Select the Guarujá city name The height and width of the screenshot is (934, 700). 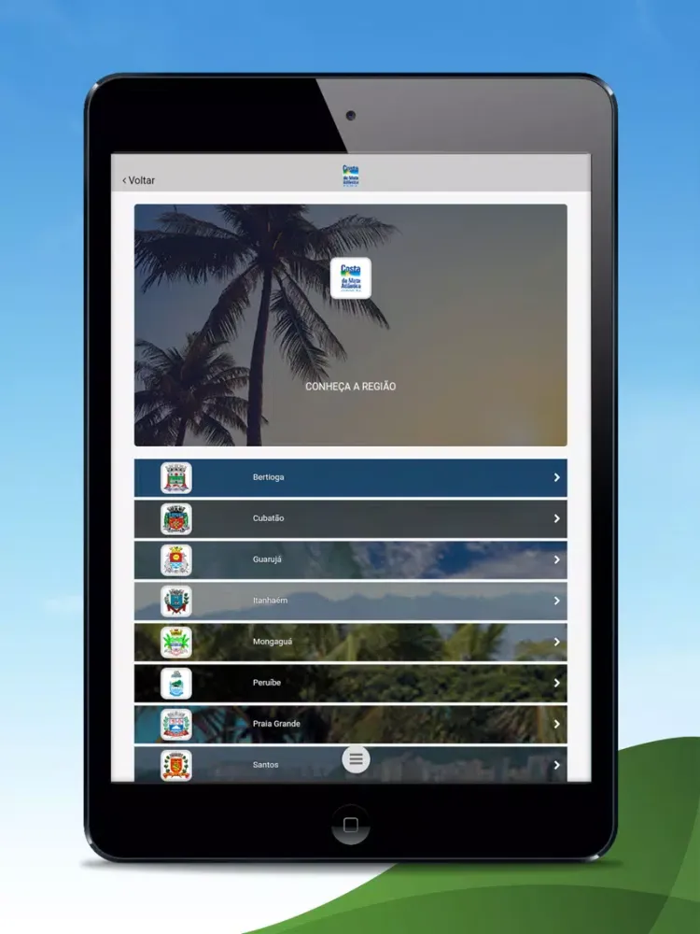(267, 559)
